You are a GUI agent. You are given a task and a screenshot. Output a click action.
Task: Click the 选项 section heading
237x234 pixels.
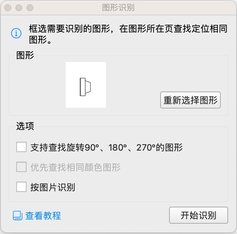[25, 126]
